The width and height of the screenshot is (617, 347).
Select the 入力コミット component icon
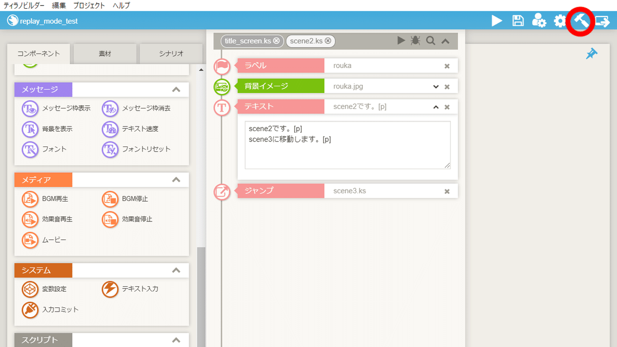pos(30,310)
